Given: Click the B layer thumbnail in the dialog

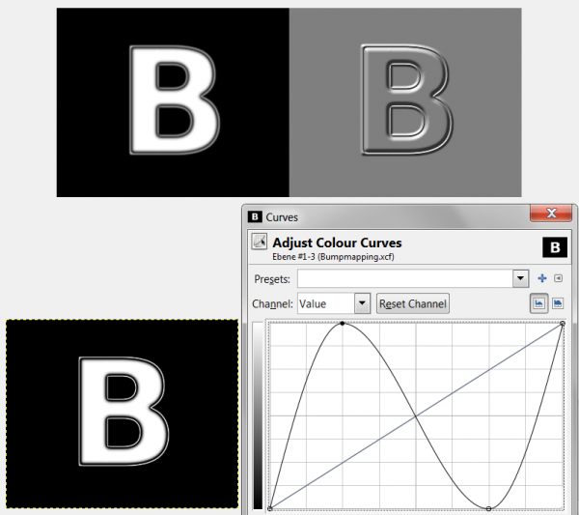Looking at the screenshot, I should (555, 247).
